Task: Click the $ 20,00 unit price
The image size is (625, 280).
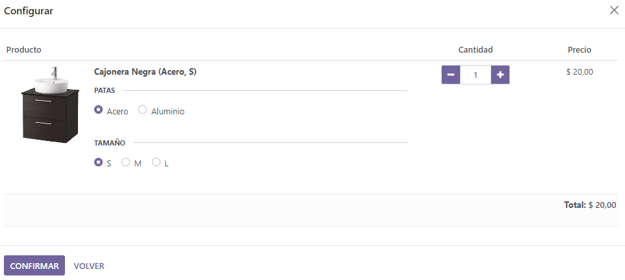Action: (580, 72)
